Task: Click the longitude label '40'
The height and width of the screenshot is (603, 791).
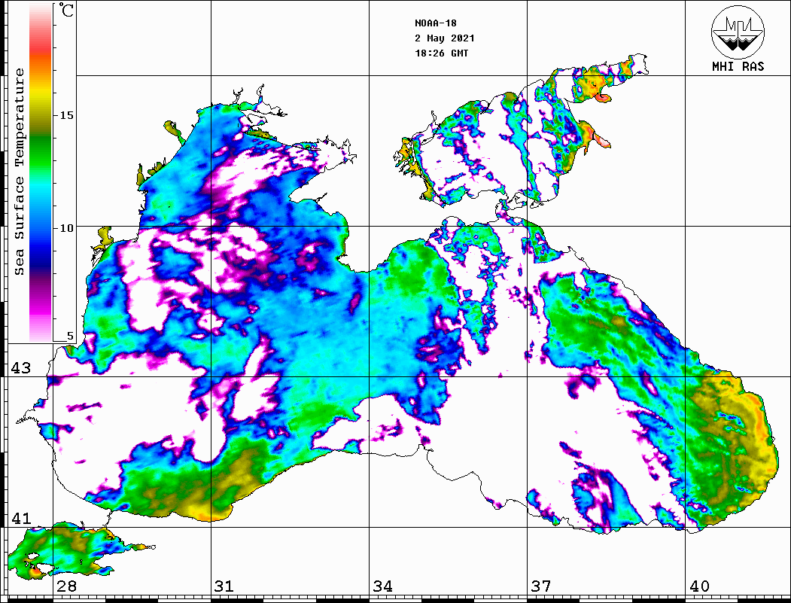Action: (x=699, y=586)
